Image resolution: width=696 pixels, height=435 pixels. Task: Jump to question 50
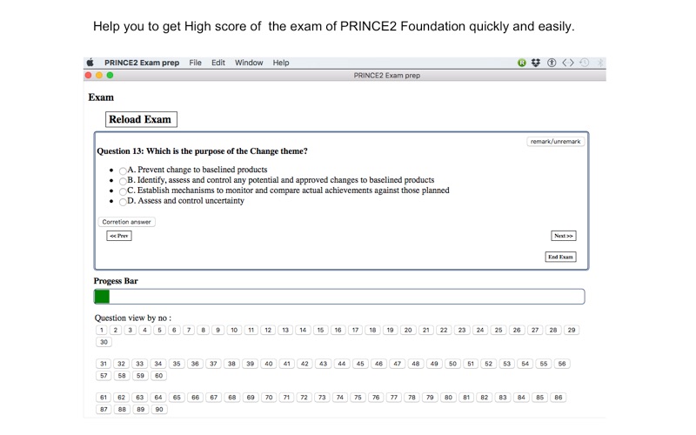(452, 364)
